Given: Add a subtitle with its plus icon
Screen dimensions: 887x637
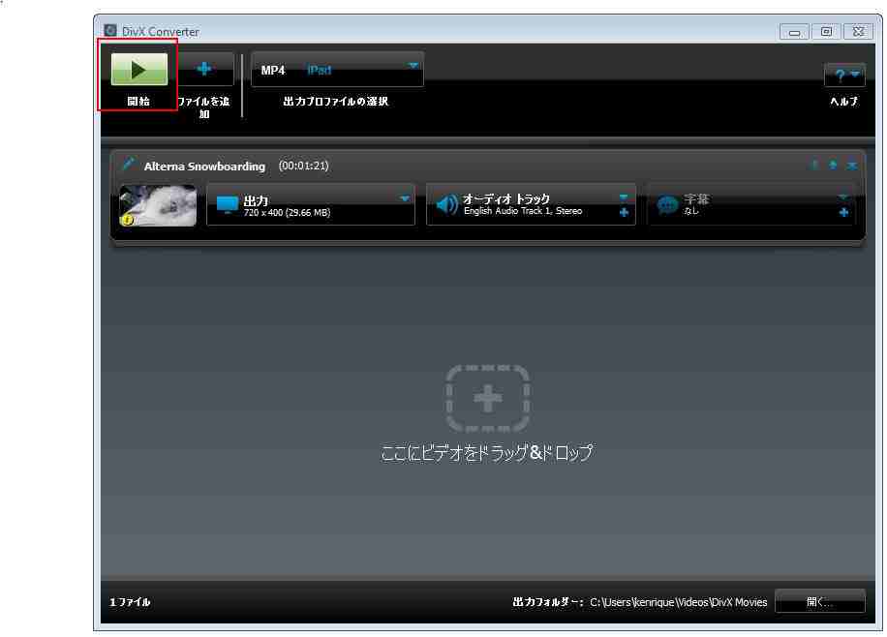Looking at the screenshot, I should [x=843, y=213].
